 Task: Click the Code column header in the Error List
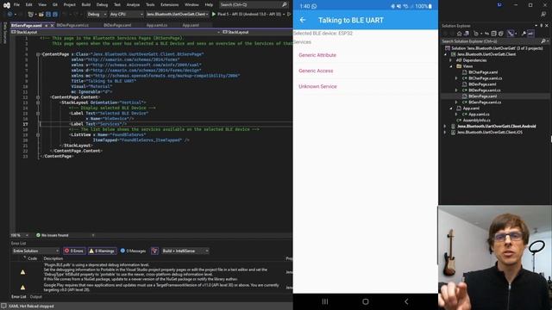pyautogui.click(x=33, y=258)
